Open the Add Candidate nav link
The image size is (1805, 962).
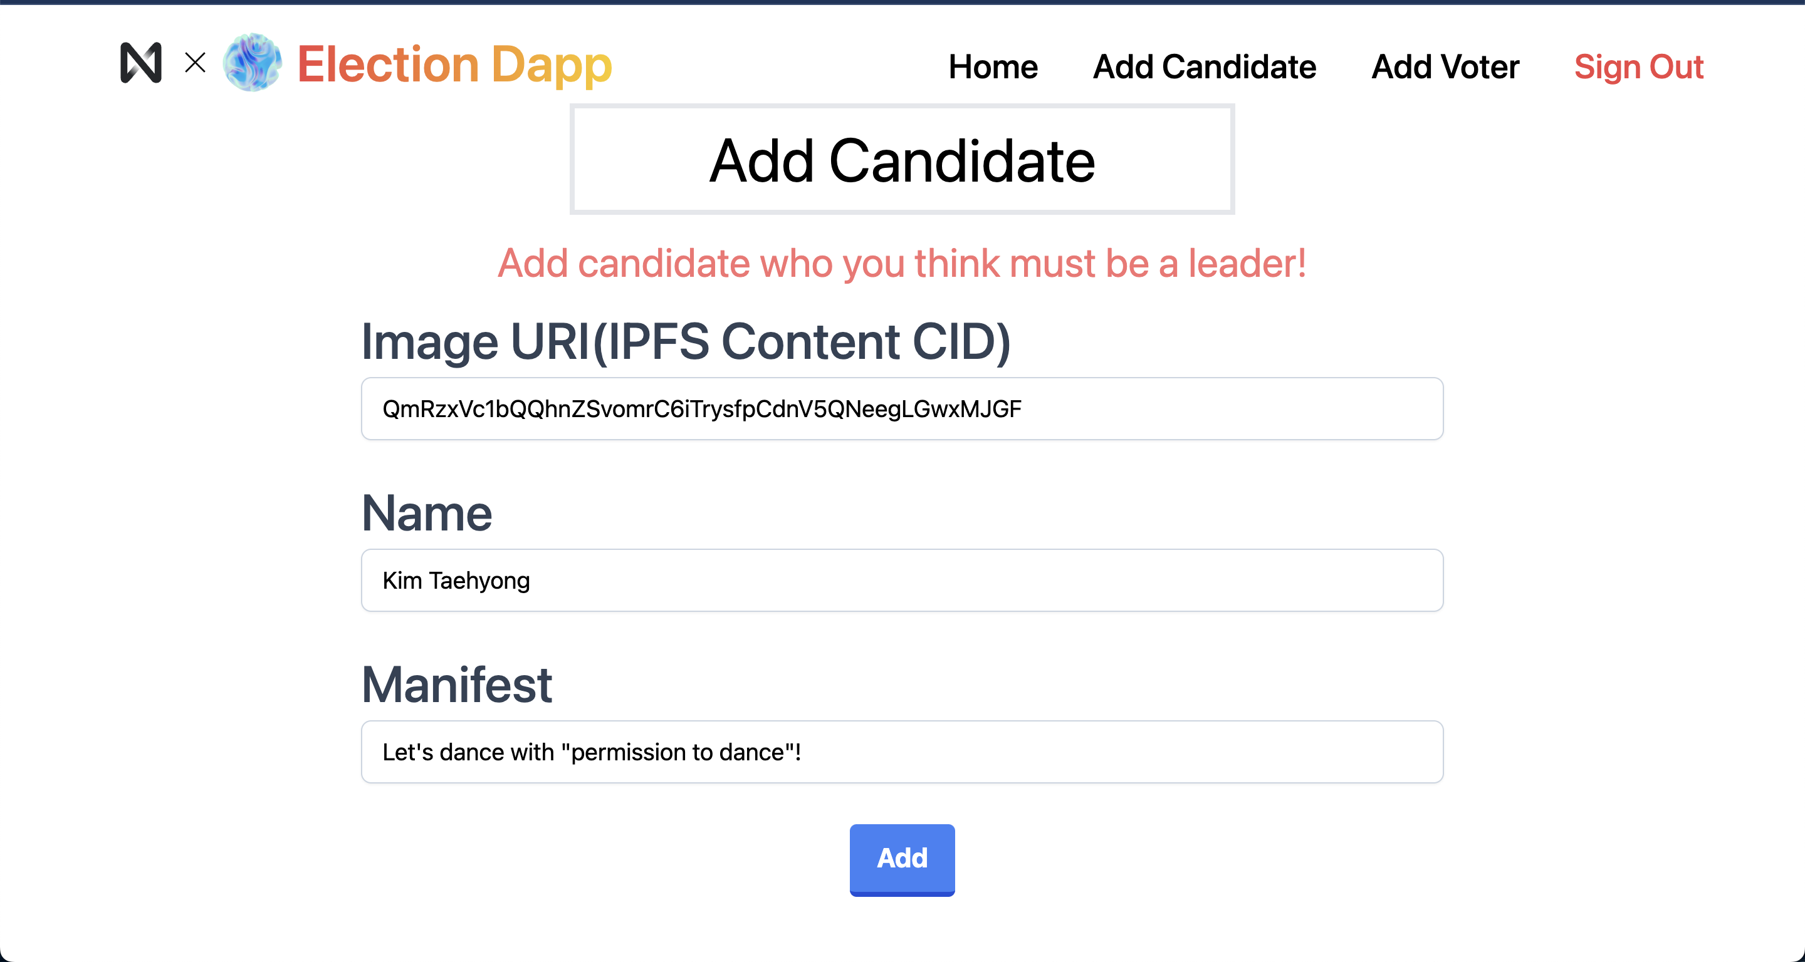(x=1205, y=67)
